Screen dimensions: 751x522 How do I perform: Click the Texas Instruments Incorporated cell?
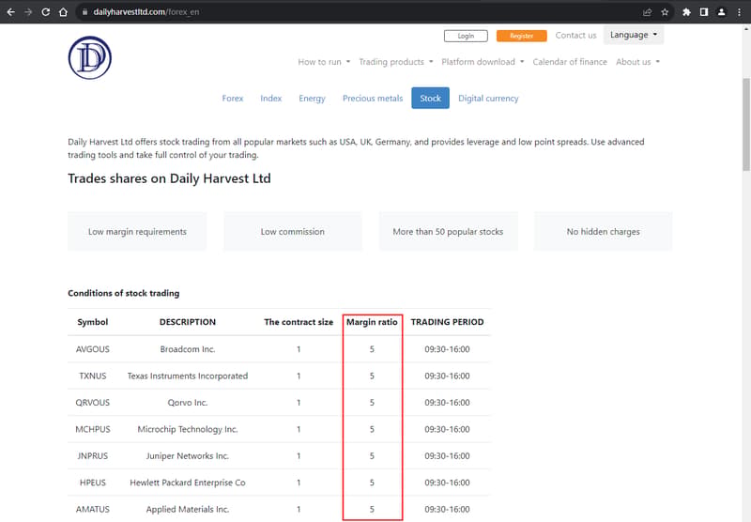coord(187,376)
